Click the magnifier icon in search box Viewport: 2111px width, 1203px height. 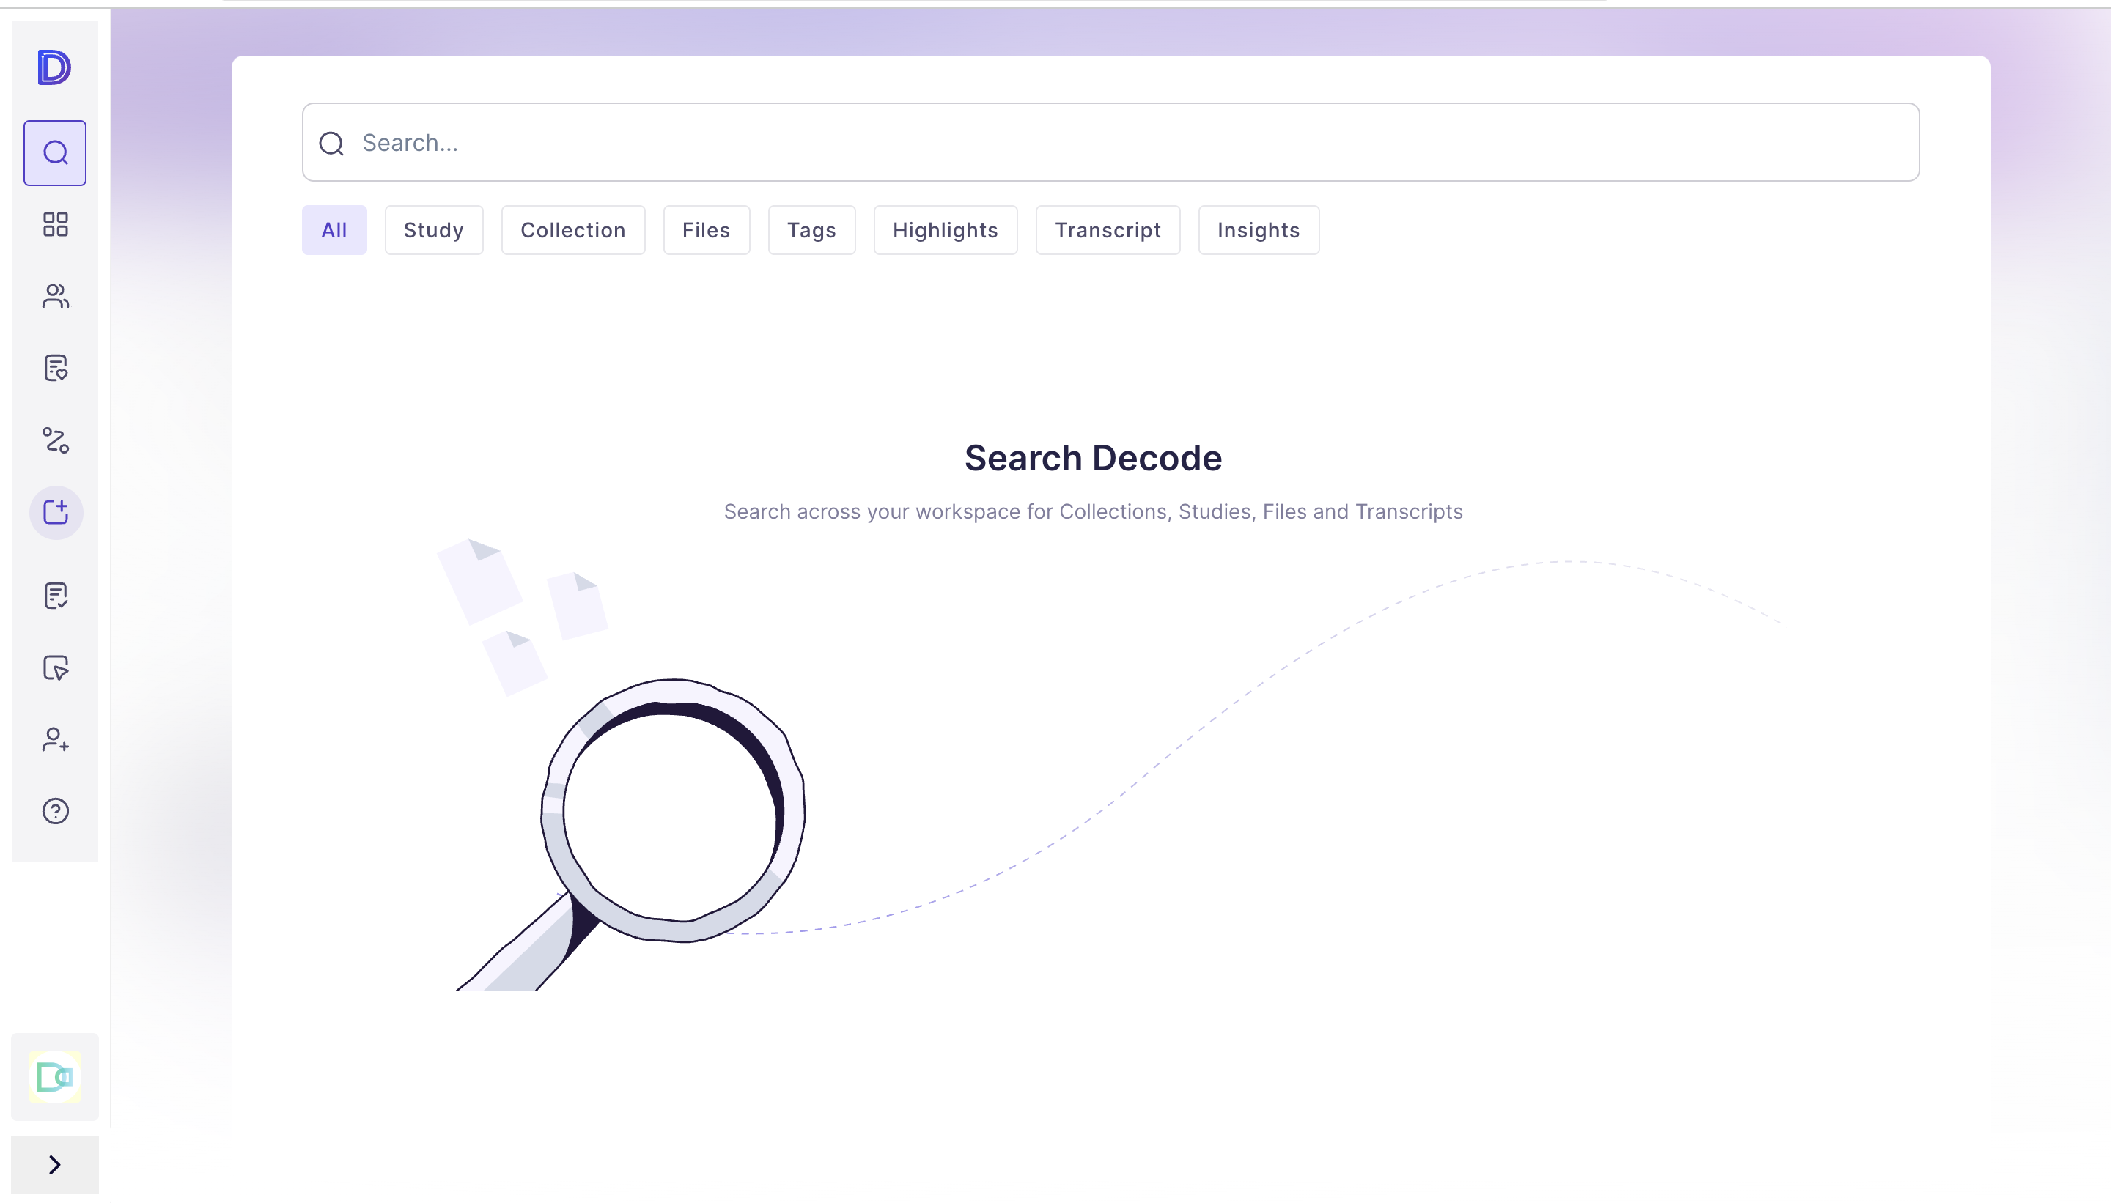click(331, 144)
